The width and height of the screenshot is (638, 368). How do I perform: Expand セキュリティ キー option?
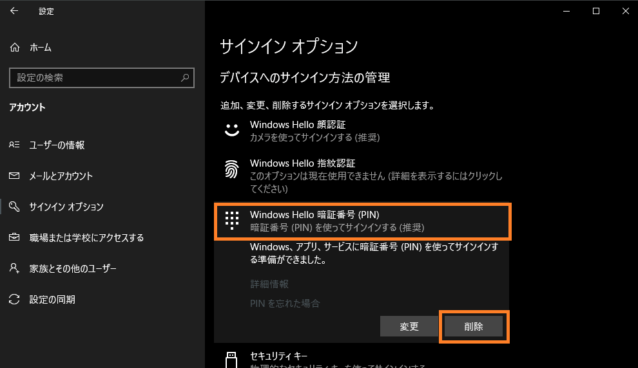click(x=362, y=359)
